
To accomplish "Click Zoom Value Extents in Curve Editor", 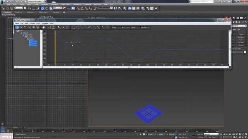I will pos(53,27).
